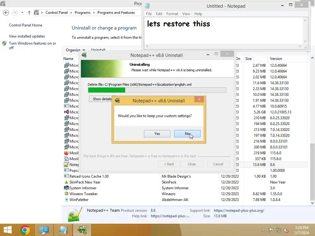Viewport: 315px width, 236px height.
Task: Click the up-one-level arrow in Control Panel
Action: [x=29, y=13]
